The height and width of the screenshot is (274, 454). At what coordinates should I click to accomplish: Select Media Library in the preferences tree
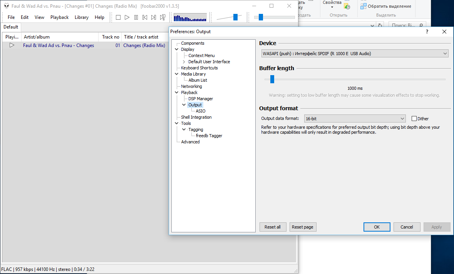coord(193,74)
